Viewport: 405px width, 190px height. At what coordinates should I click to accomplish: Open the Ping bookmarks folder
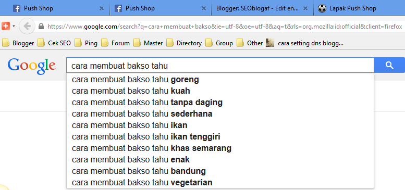click(86, 43)
